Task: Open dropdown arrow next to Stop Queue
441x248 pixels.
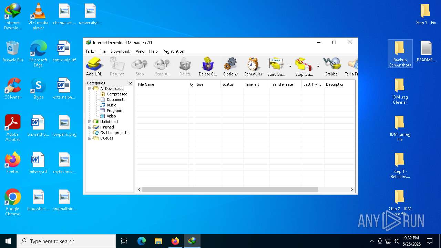Action: tap(318, 66)
